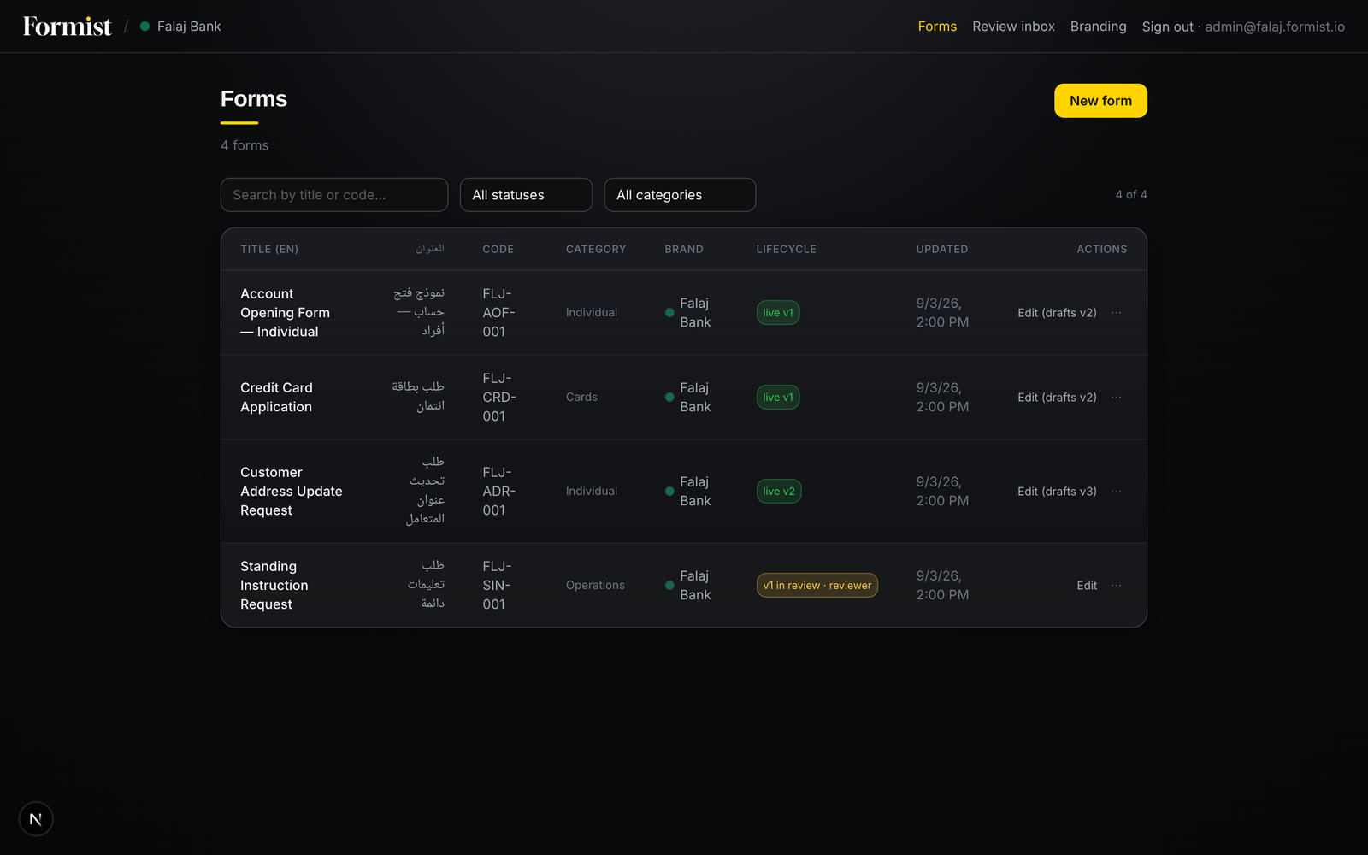The height and width of the screenshot is (855, 1368).
Task: Click the Formist logo
Action: (67, 27)
